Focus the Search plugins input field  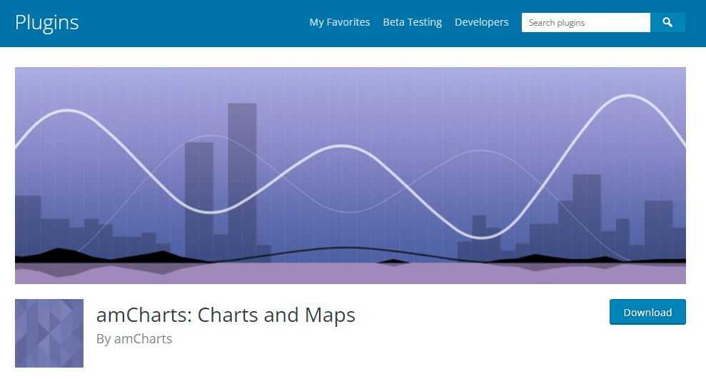(x=585, y=23)
